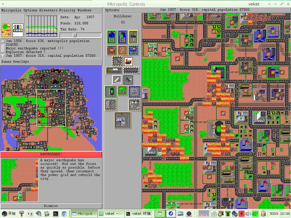Image resolution: width=291 pixels, height=218 pixels.
Task: Click the earthquake location preview picture
Action: pyautogui.click(x=20, y=180)
